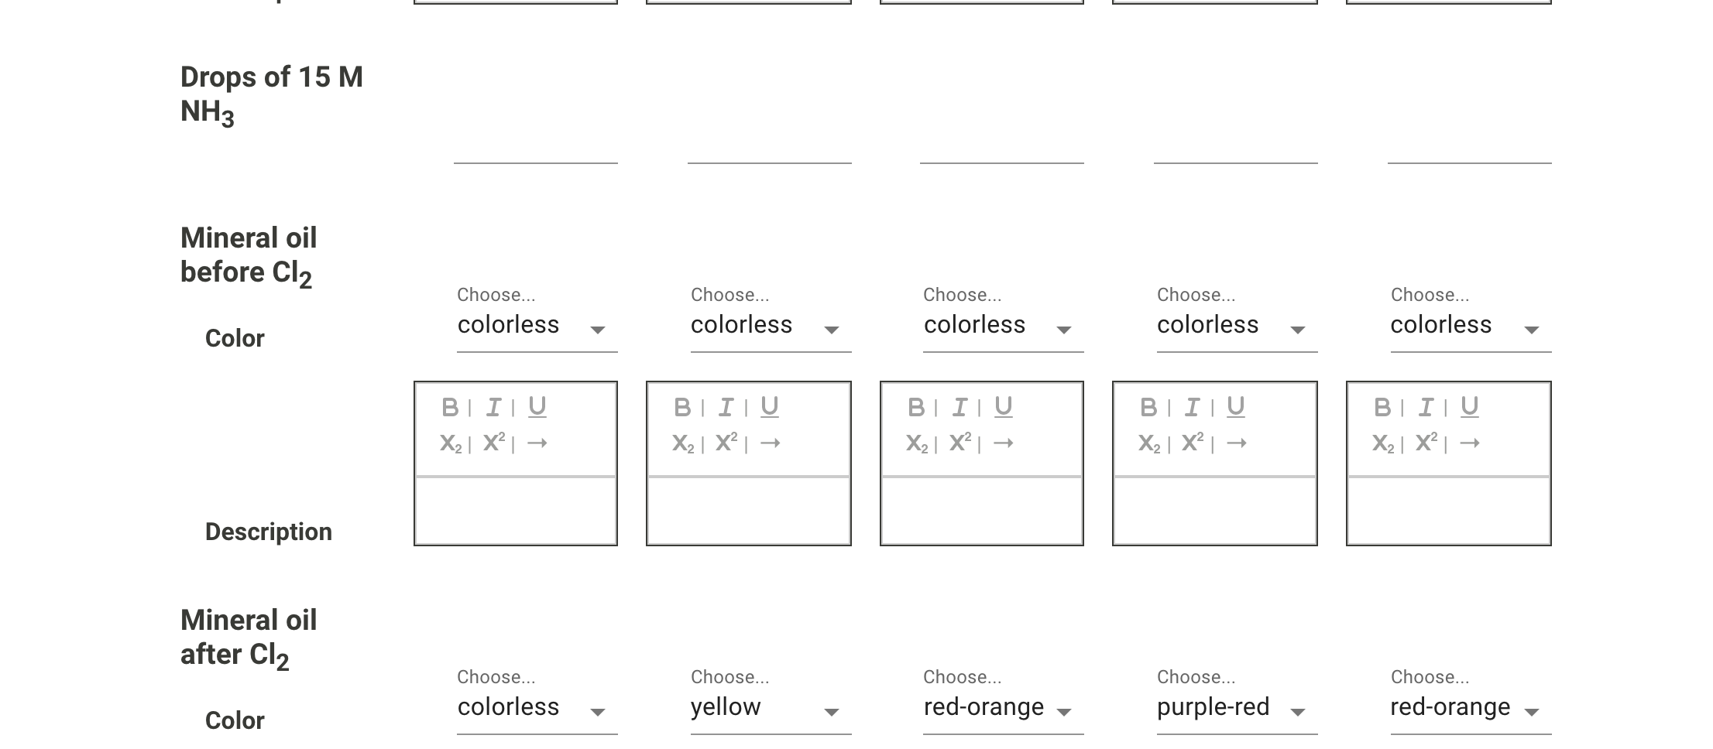
Task: Insert superscript in the first description editor
Action: 494,443
